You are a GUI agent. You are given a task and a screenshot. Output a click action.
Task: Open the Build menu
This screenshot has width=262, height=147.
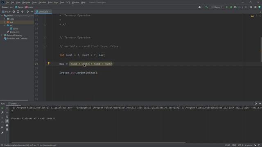[x=50, y=2]
